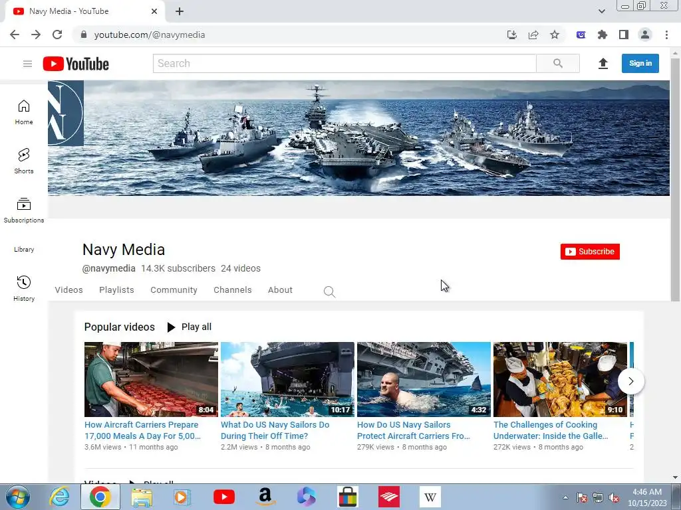Open the Chrome profile avatar
The height and width of the screenshot is (510, 681).
pyautogui.click(x=645, y=35)
